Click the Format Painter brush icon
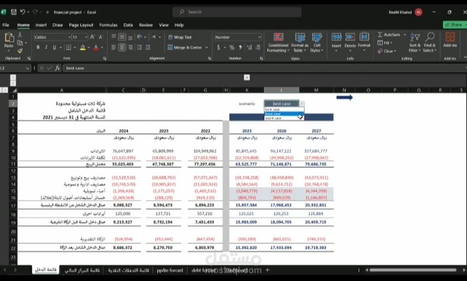The width and height of the screenshot is (467, 281). (x=20, y=51)
